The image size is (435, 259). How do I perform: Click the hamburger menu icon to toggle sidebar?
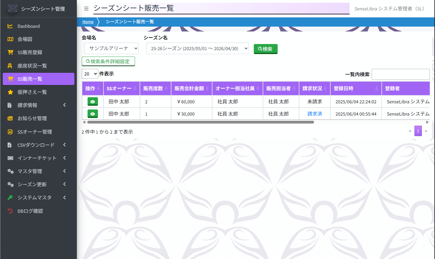(x=86, y=9)
